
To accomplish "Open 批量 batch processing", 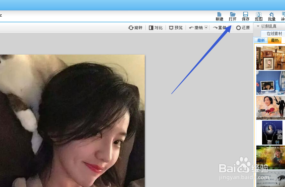I will 271,16.
